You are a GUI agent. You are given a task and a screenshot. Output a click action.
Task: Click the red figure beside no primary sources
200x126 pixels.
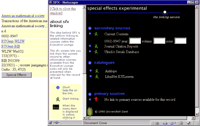coord(96,99)
